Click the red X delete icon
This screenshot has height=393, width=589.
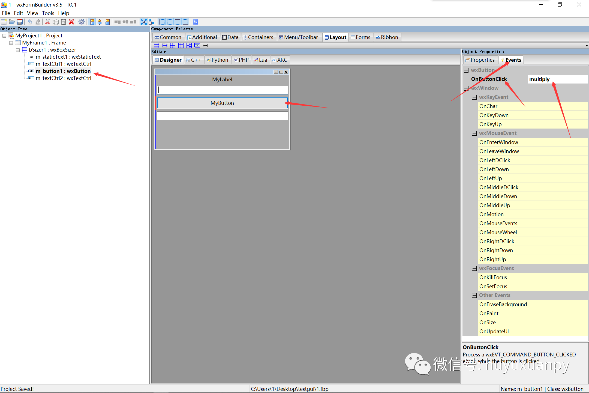tap(71, 22)
